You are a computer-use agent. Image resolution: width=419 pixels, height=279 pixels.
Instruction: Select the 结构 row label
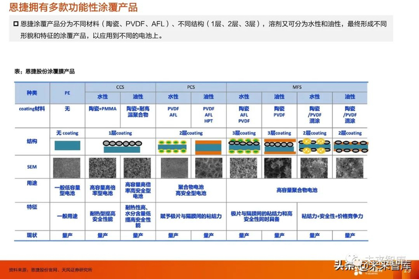click(32, 141)
